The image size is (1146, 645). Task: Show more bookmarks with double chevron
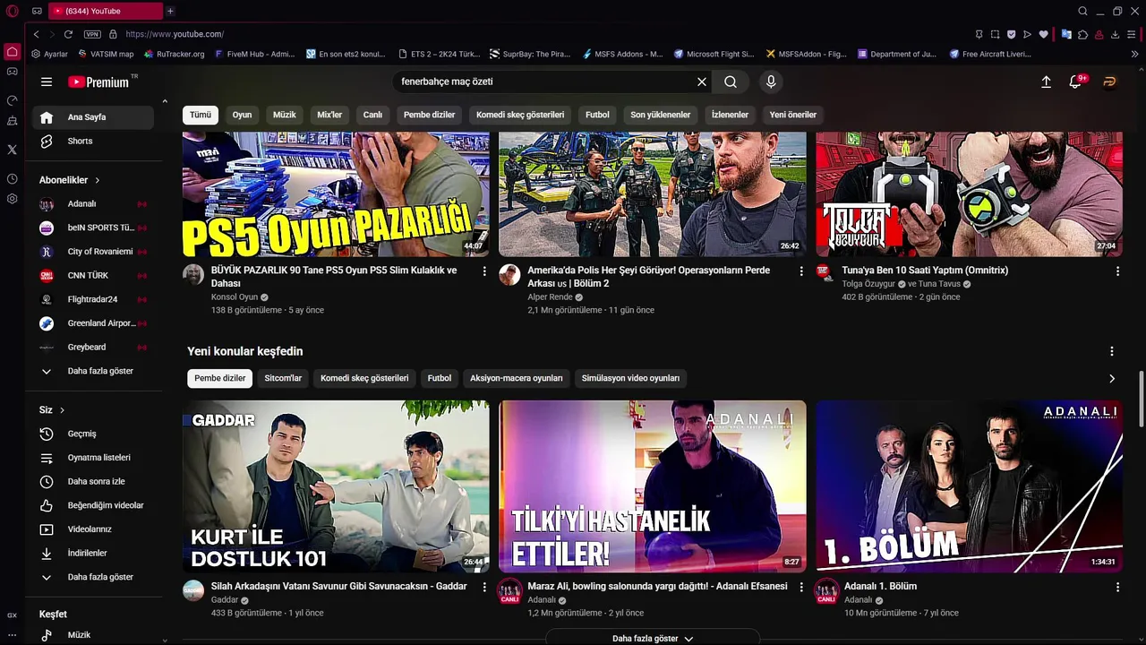(1135, 54)
